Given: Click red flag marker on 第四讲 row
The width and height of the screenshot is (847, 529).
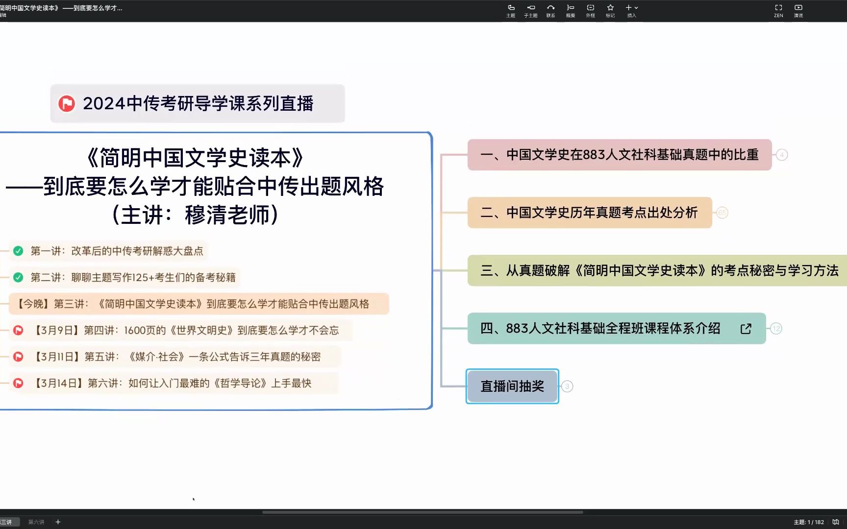Looking at the screenshot, I should [18, 331].
